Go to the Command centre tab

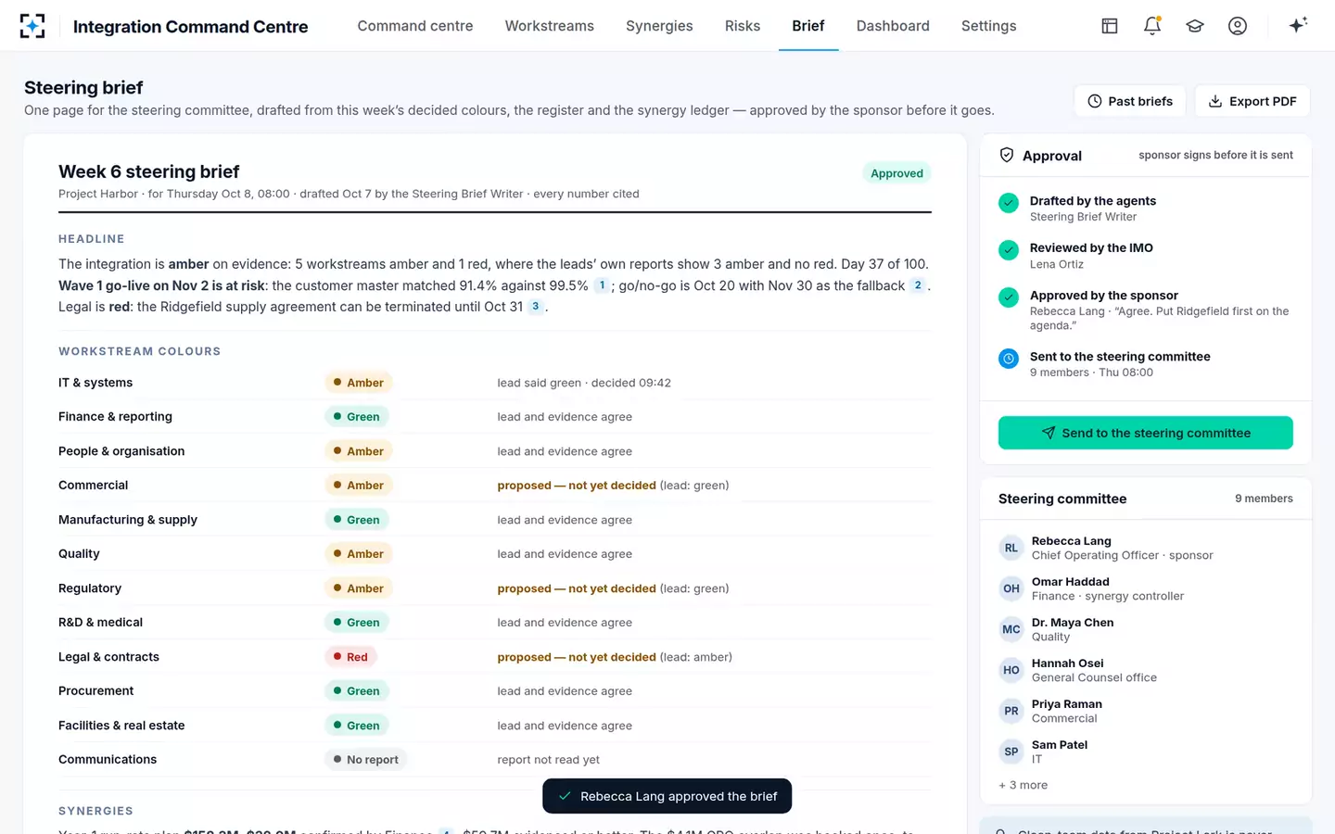[x=415, y=26]
